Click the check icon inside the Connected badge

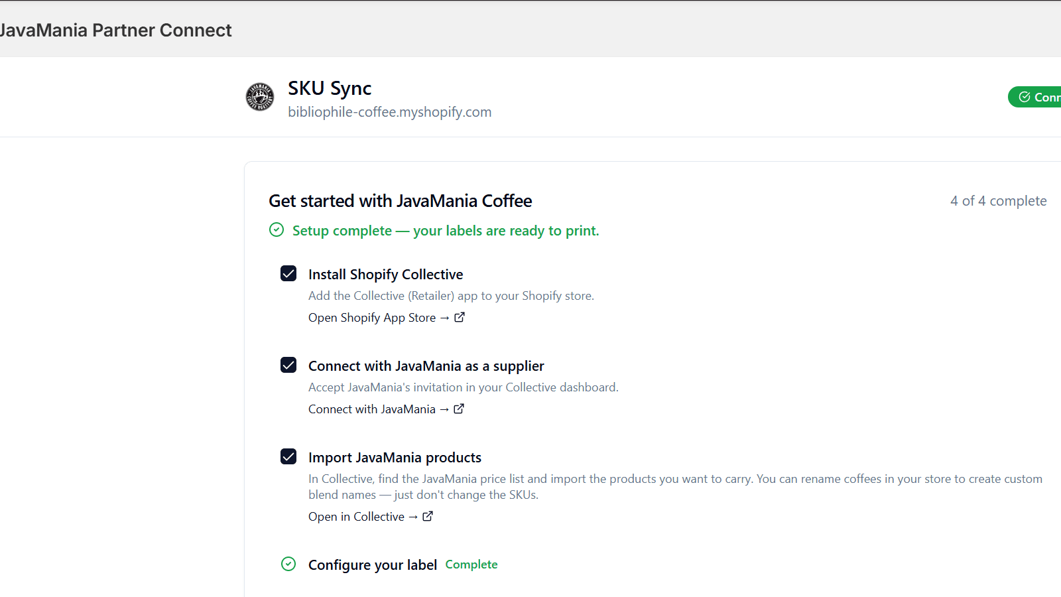pos(1025,97)
